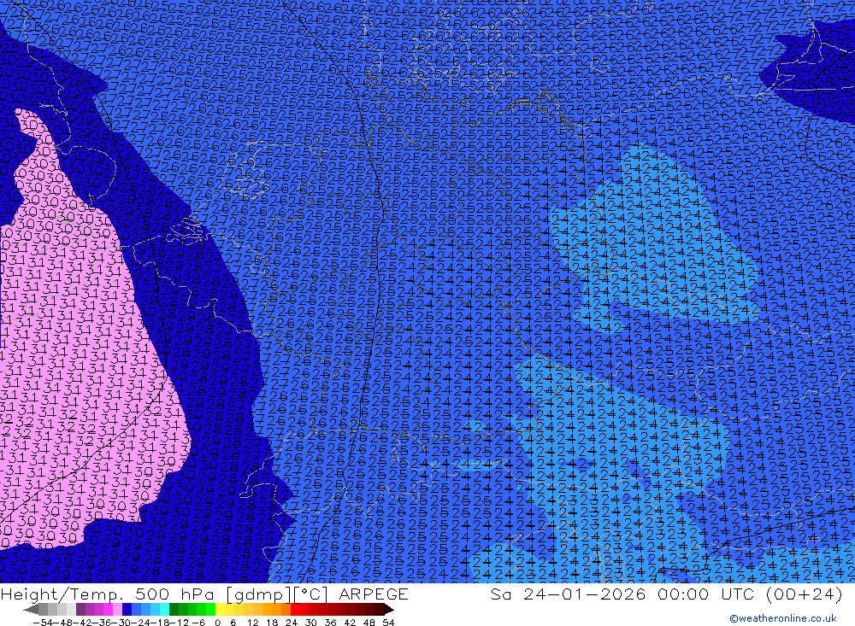Click the Height/Temp. 500 hPa ARPEGE title
The height and width of the screenshot is (626, 855).
pos(204,594)
